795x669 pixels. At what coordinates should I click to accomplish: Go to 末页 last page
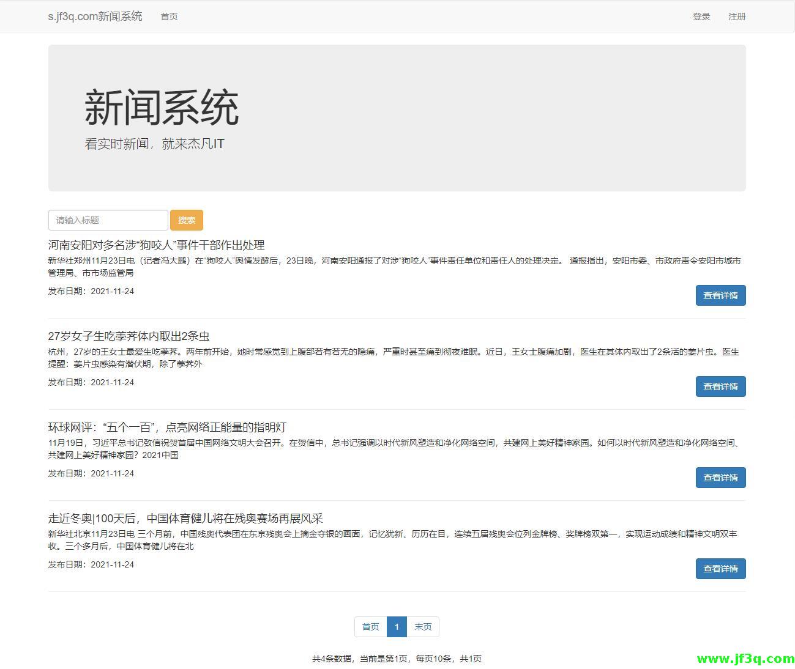pos(423,627)
